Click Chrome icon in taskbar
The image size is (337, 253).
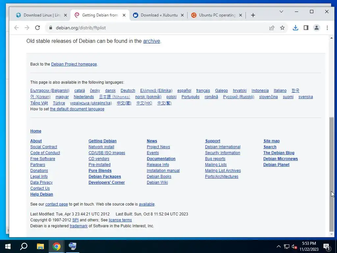[57, 246]
